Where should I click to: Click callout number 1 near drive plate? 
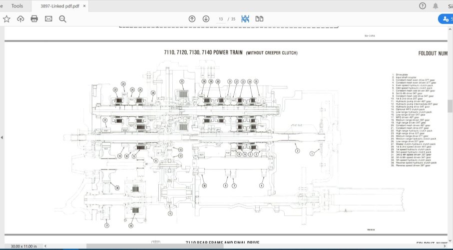point(312,153)
